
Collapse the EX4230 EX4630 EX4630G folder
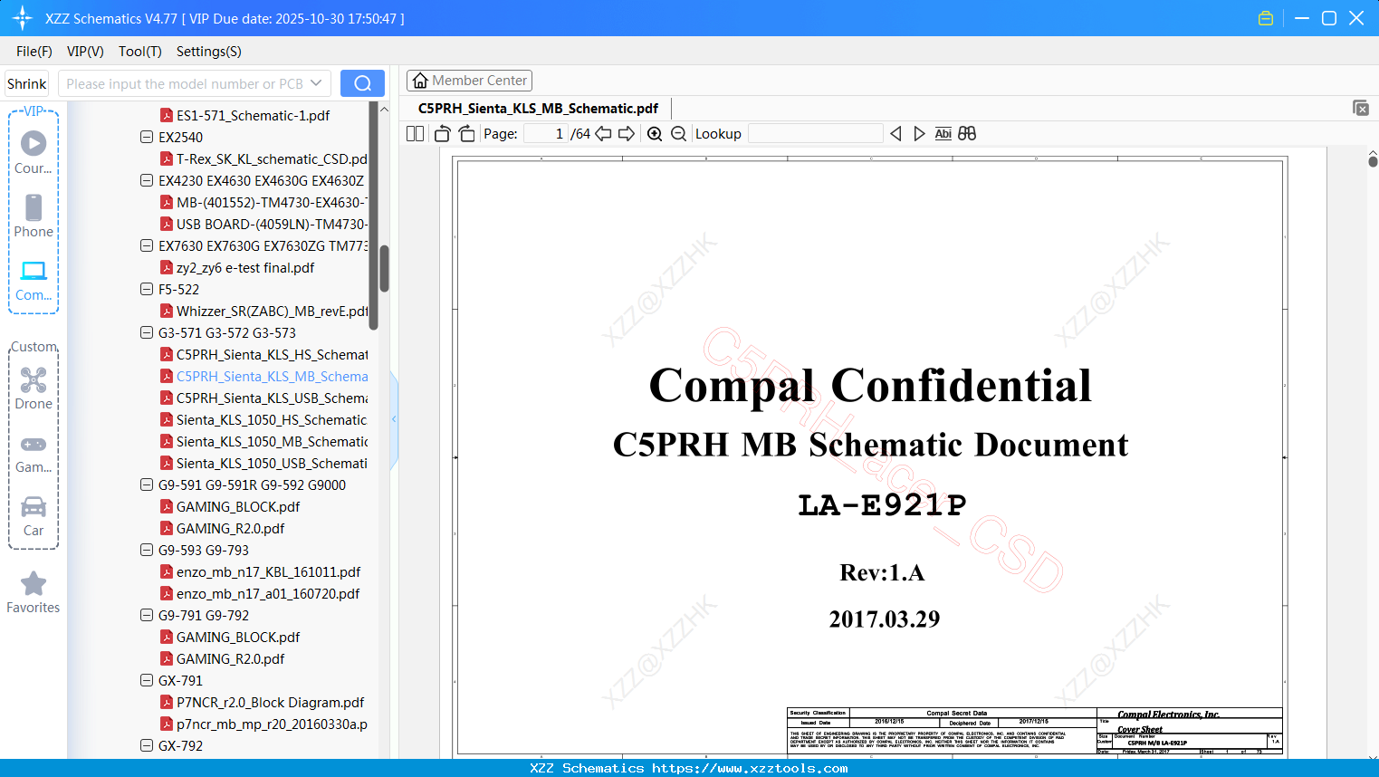[147, 181]
